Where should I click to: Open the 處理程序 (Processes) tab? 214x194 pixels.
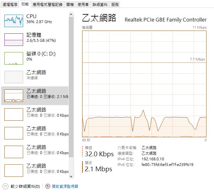coord(9,5)
